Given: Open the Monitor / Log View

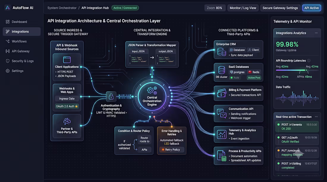Looking at the screenshot, I should [x=243, y=8].
